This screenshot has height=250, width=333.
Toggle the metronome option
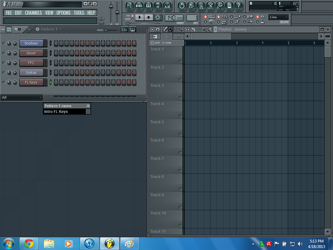point(206,22)
